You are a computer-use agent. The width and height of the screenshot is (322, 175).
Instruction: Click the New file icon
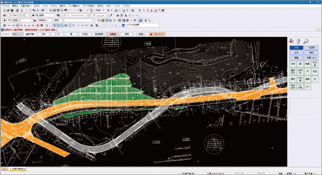point(5,10)
